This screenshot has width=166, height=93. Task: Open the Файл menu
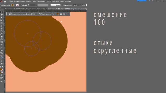click(x=11, y=1)
